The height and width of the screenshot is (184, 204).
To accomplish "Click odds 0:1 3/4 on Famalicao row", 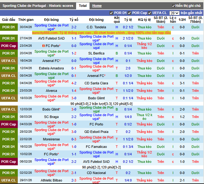I will tap(128, 147).
